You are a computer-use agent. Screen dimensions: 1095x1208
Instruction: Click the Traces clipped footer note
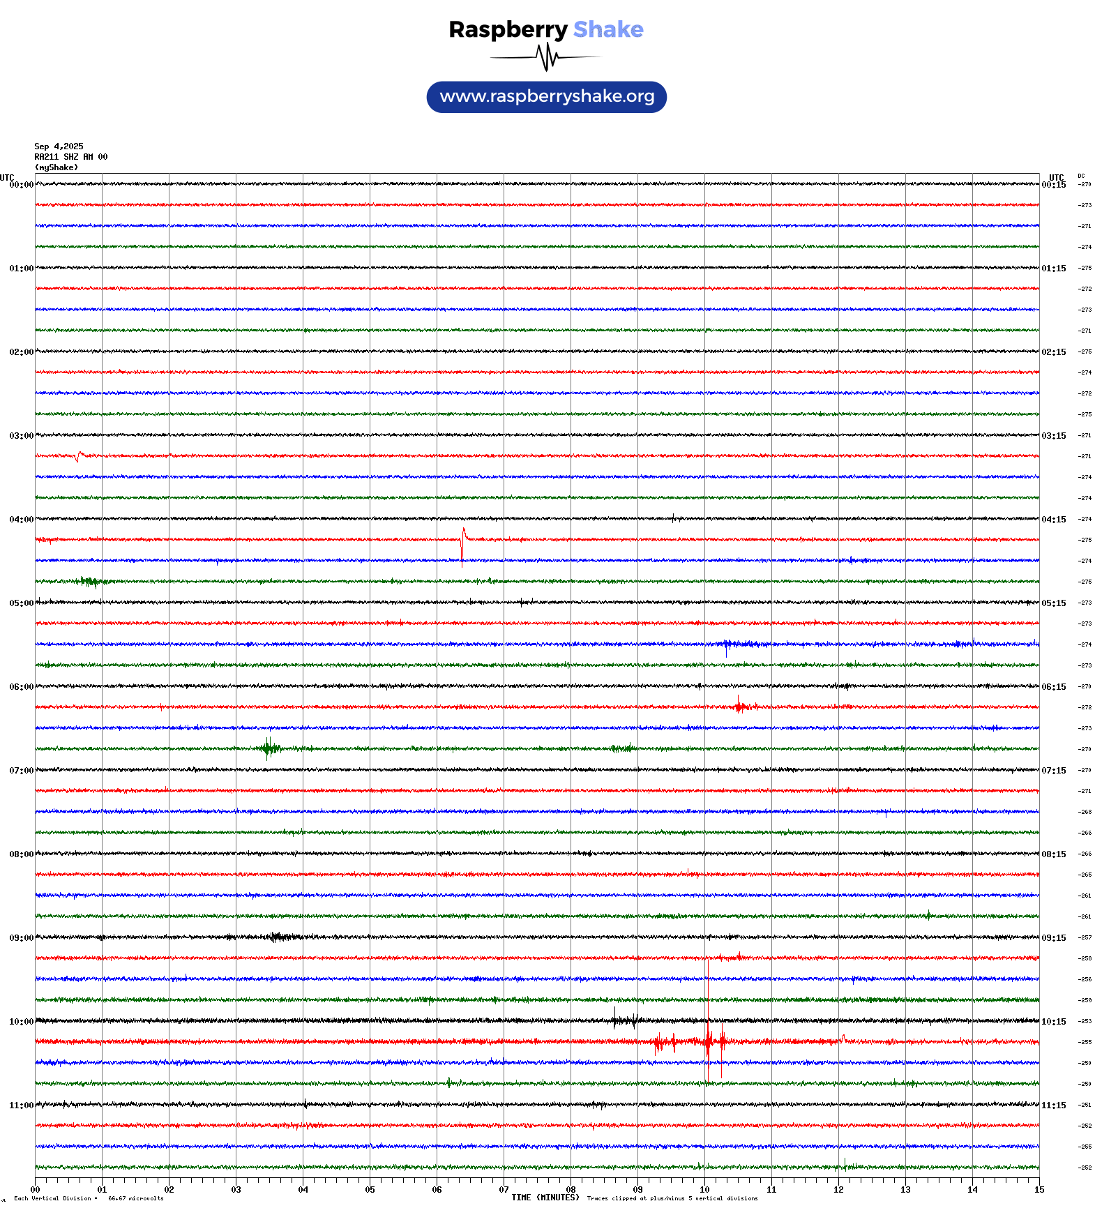[672, 1199]
